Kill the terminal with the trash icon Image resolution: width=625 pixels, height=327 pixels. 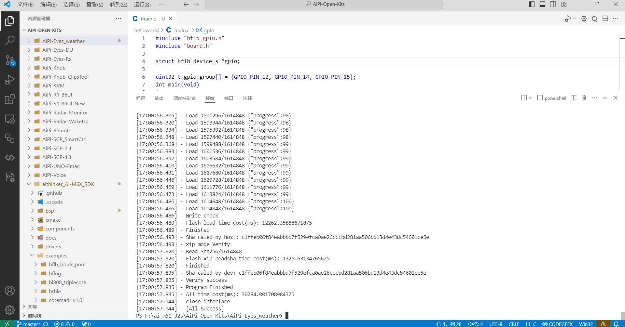pyautogui.click(x=584, y=98)
